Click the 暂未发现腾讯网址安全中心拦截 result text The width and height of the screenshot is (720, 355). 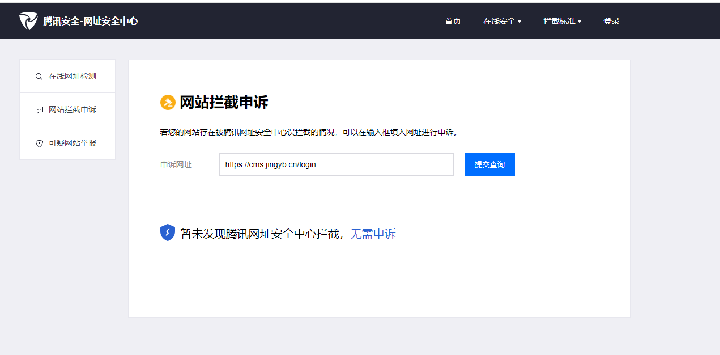point(260,234)
